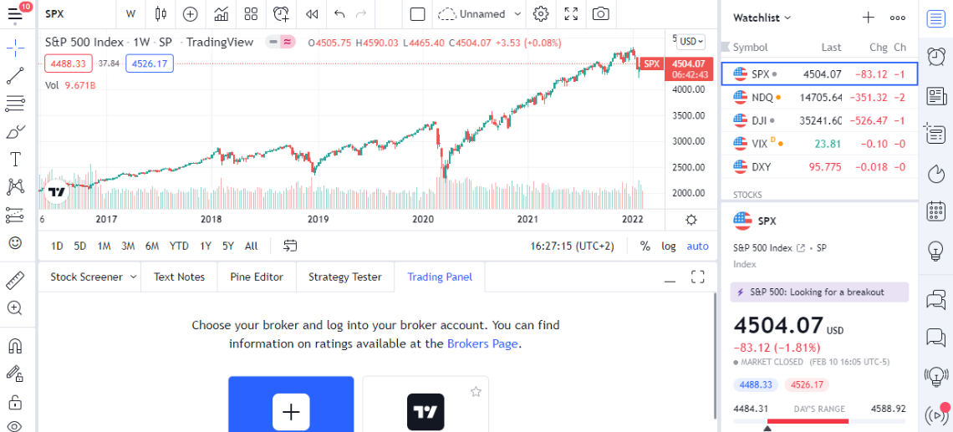Open the Indicators chart icon
The height and width of the screenshot is (432, 953).
tap(222, 13)
